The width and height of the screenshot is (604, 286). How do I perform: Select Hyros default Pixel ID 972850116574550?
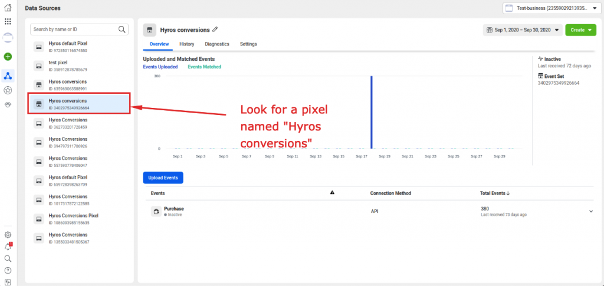(80, 47)
